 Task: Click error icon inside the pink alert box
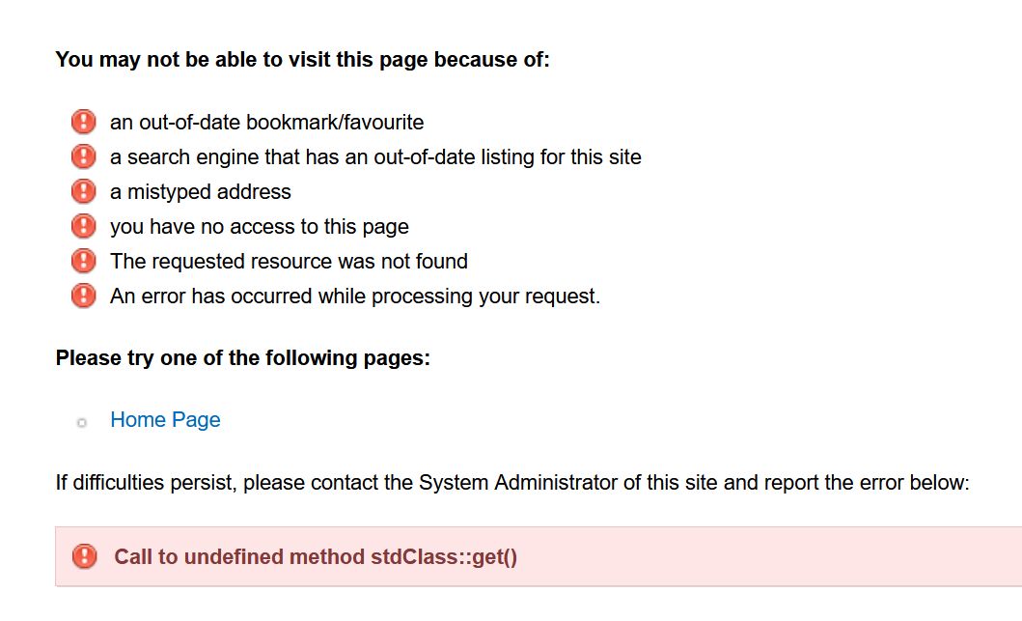tap(85, 556)
